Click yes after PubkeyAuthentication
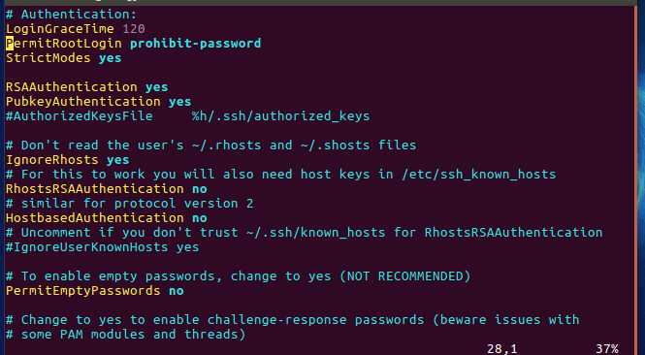Screen dimensions: 645x355 179,102
